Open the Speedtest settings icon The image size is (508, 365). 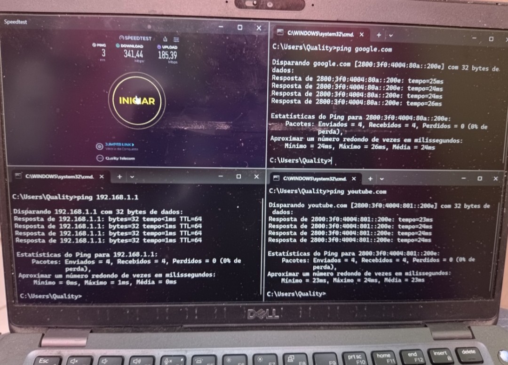176,39
